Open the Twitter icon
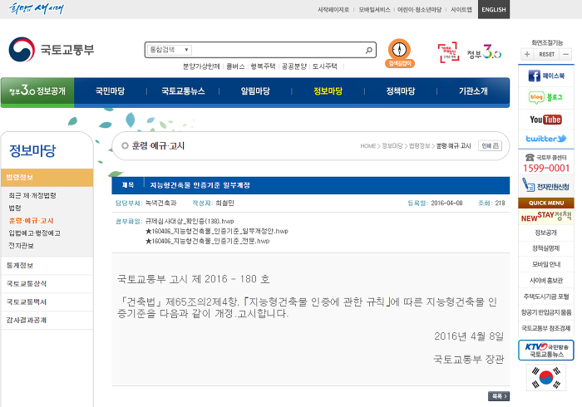The width and height of the screenshot is (582, 407). [546, 139]
